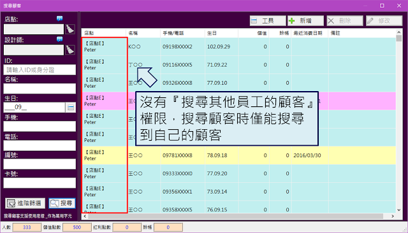Click the 卡號 input field
This screenshot has height=233, width=408.
[x=40, y=183]
